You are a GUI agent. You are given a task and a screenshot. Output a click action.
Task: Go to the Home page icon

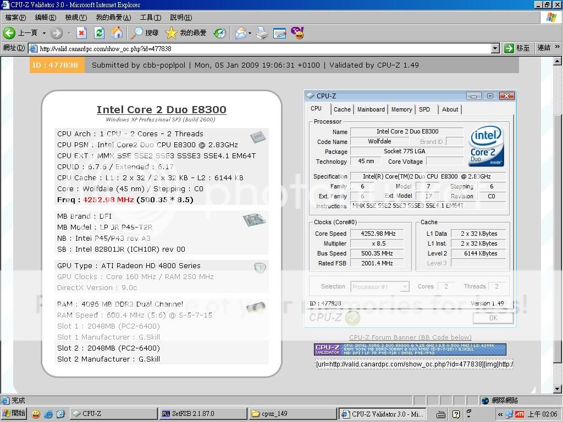point(117,33)
